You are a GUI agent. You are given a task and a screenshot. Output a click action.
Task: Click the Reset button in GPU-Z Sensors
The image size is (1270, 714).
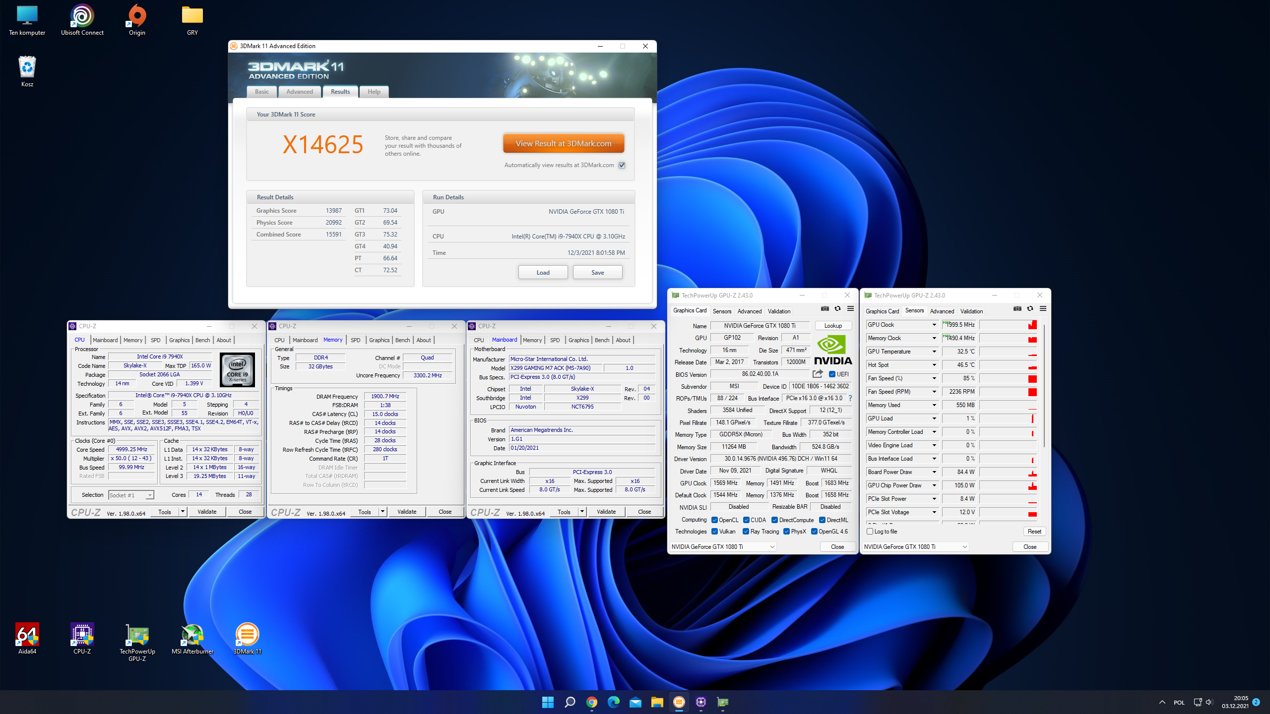1034,532
